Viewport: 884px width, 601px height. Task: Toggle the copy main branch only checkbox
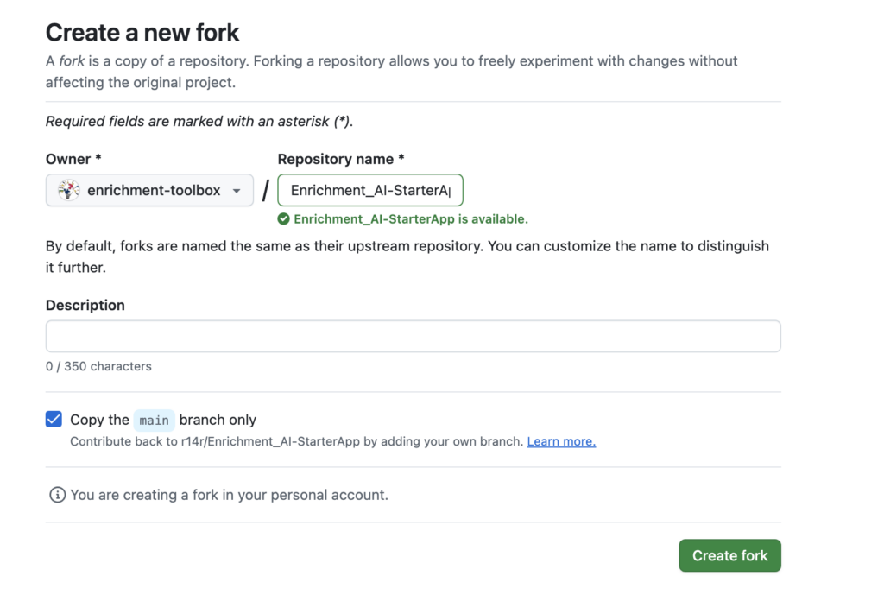(x=54, y=420)
